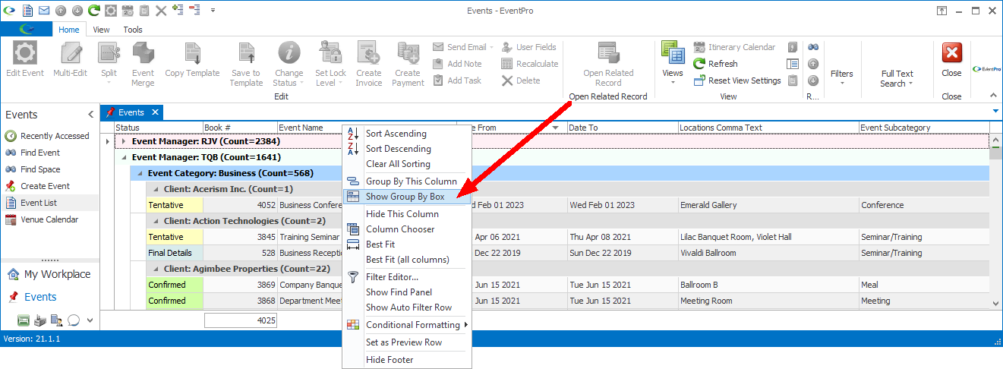This screenshot has height=369, width=1003.
Task: Open Set Lock Level dropdown
Action: pyautogui.click(x=330, y=64)
